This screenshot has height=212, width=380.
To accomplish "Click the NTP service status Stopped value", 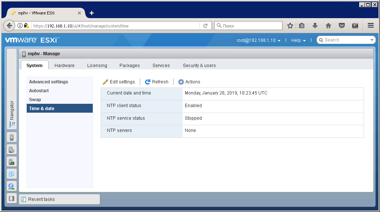I will (x=193, y=118).
